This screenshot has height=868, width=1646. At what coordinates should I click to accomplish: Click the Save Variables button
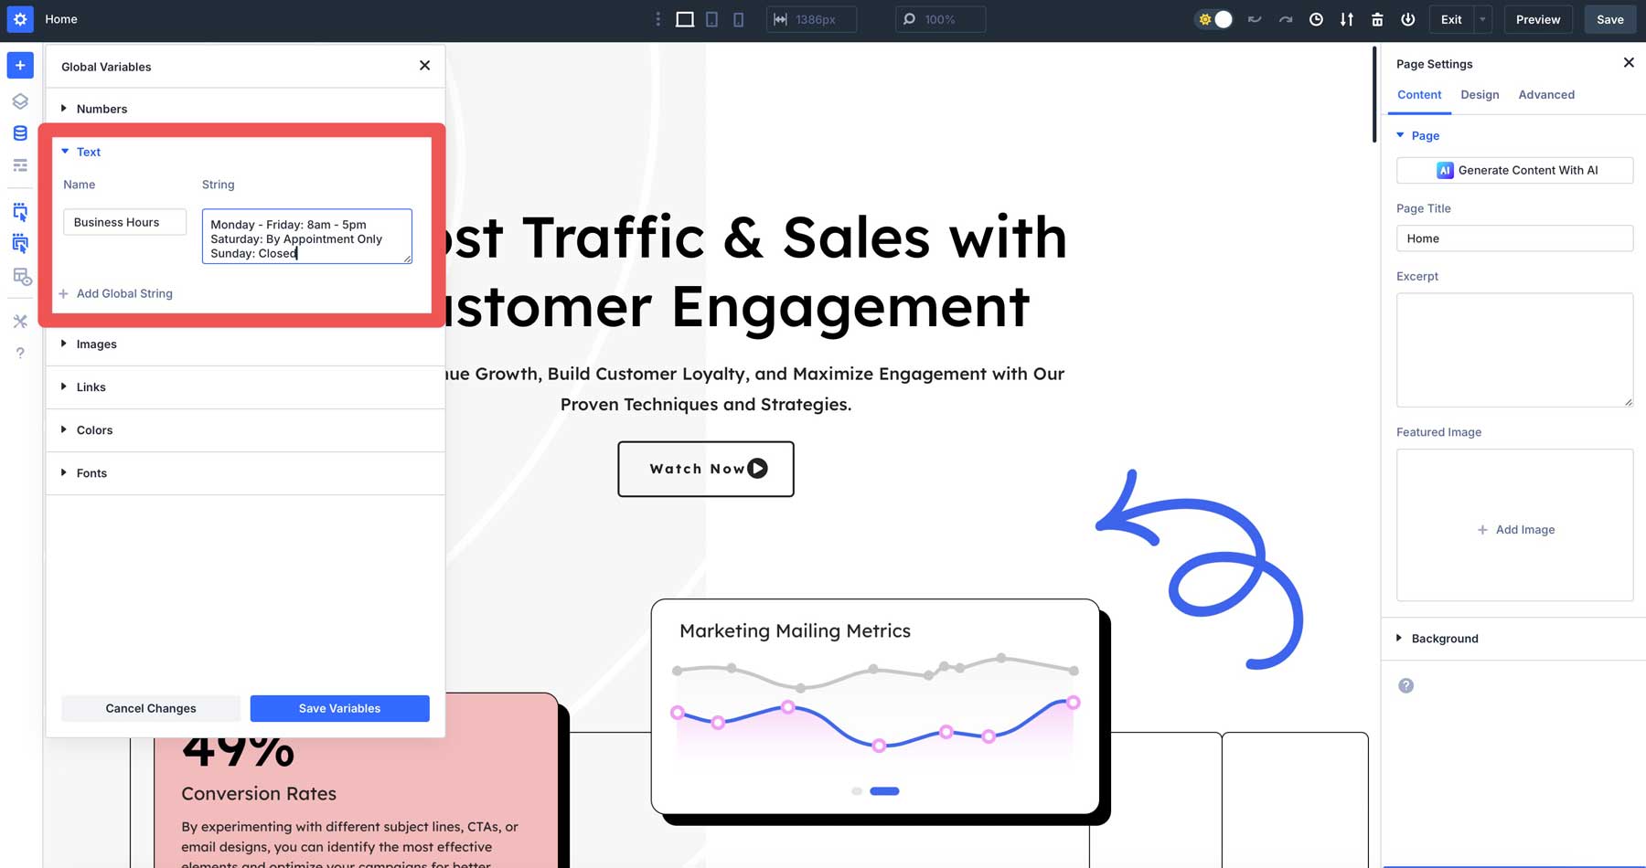[x=339, y=708]
